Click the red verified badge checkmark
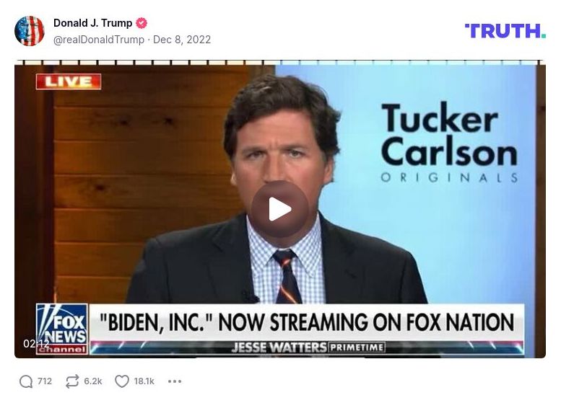561x403 pixels. click(x=142, y=23)
